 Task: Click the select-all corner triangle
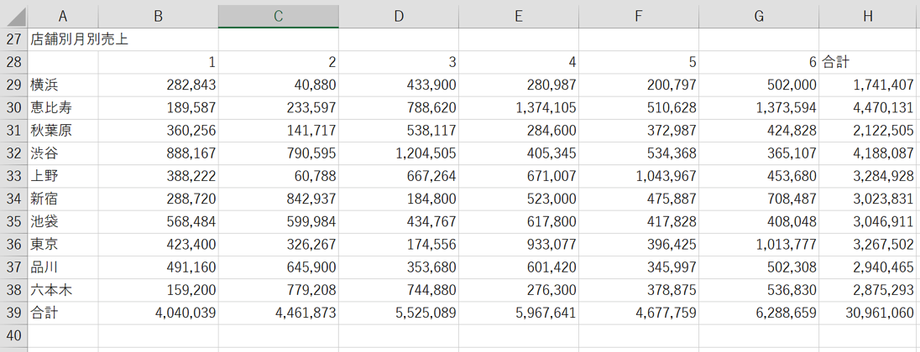point(14,15)
